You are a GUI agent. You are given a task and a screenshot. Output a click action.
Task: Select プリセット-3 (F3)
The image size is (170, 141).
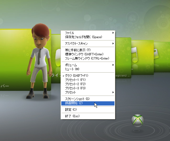(x=88, y=88)
